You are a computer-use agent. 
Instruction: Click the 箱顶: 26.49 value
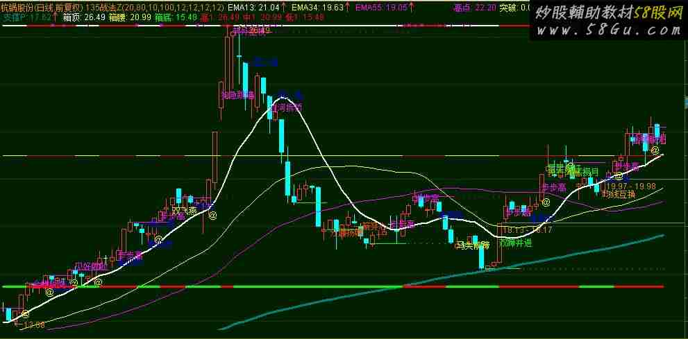click(84, 17)
